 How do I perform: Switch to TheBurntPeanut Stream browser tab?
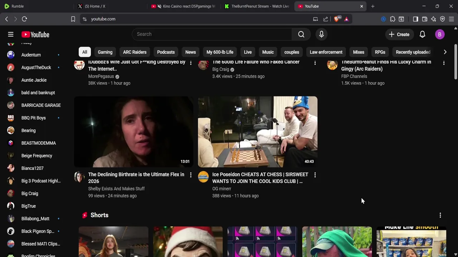click(256, 6)
